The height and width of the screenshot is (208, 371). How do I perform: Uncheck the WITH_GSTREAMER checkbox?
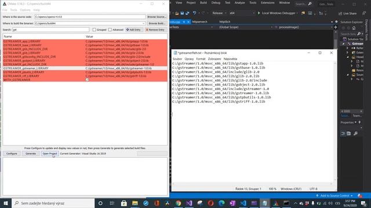click(x=87, y=80)
